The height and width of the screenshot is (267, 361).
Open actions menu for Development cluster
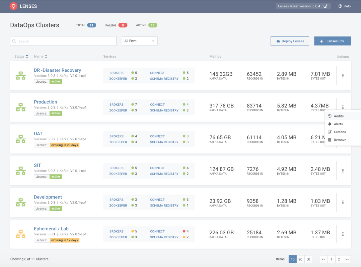[343, 202]
